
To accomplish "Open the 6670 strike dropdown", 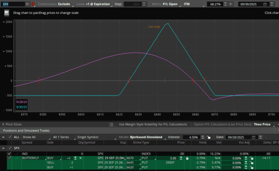I will coord(133,158).
